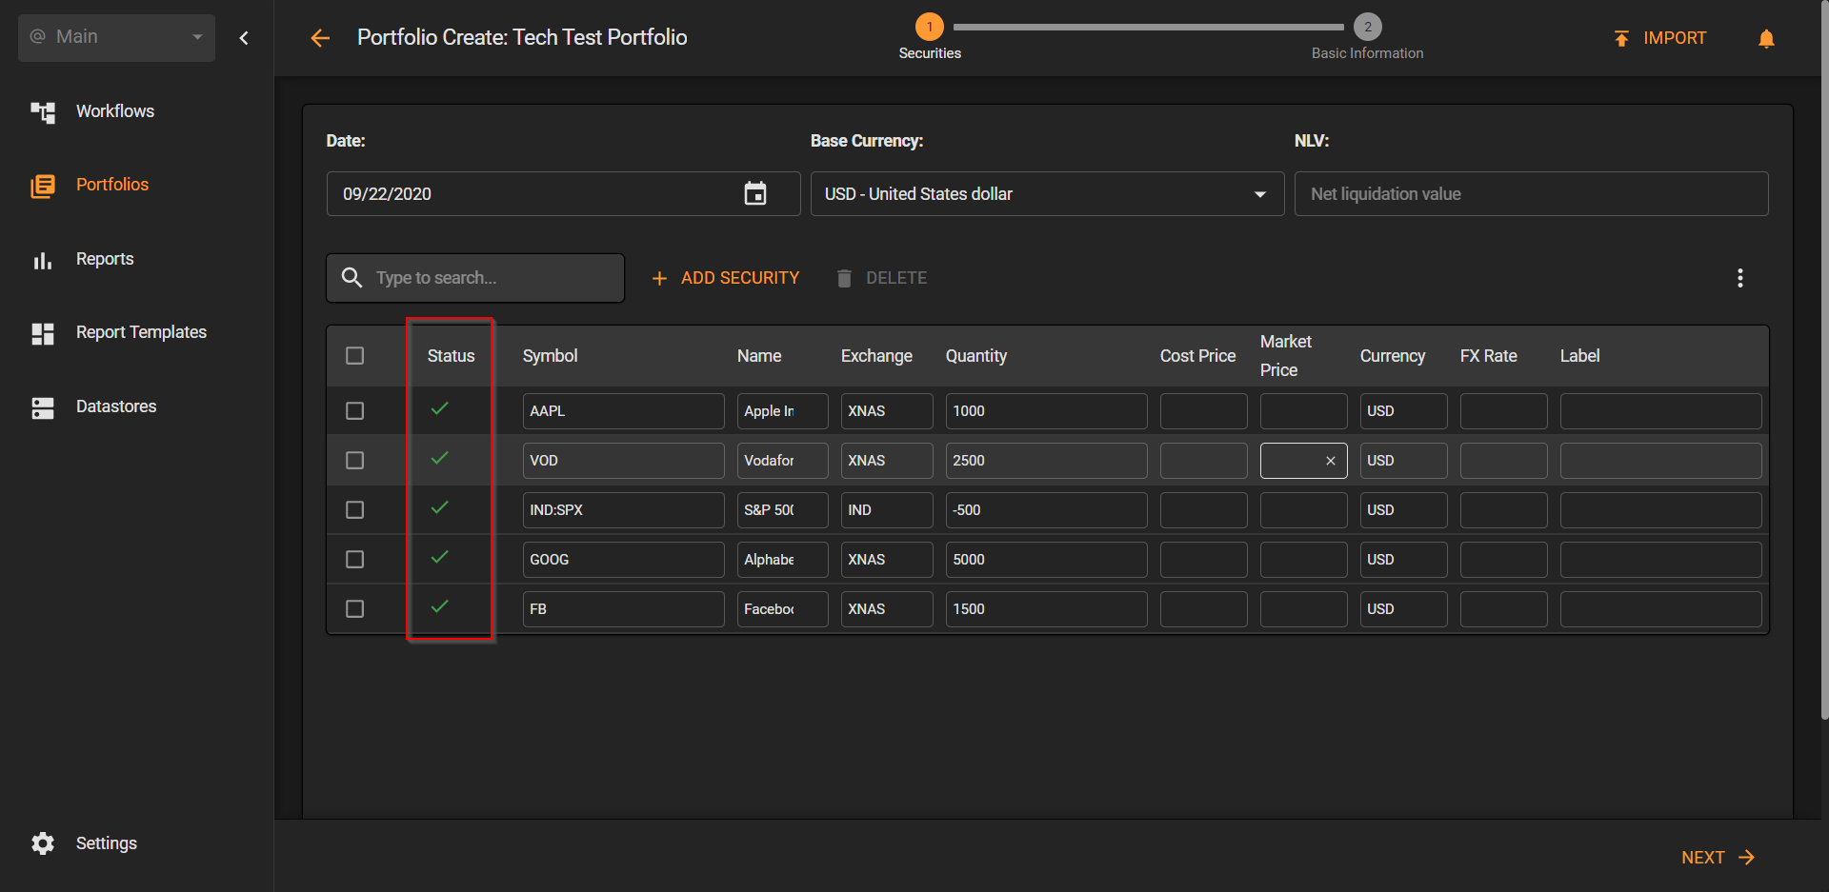Sort by Status column header
This screenshot has width=1829, height=892.
[x=451, y=356]
